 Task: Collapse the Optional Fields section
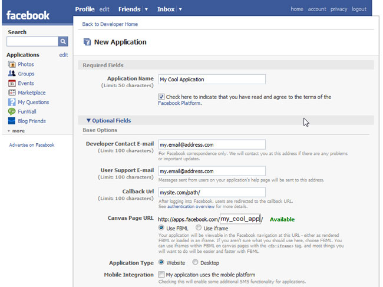coord(109,120)
